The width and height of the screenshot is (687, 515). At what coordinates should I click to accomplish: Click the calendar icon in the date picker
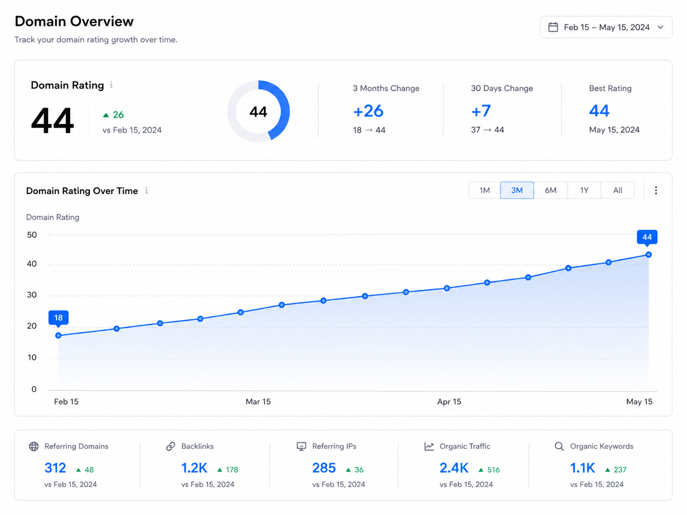pos(553,27)
